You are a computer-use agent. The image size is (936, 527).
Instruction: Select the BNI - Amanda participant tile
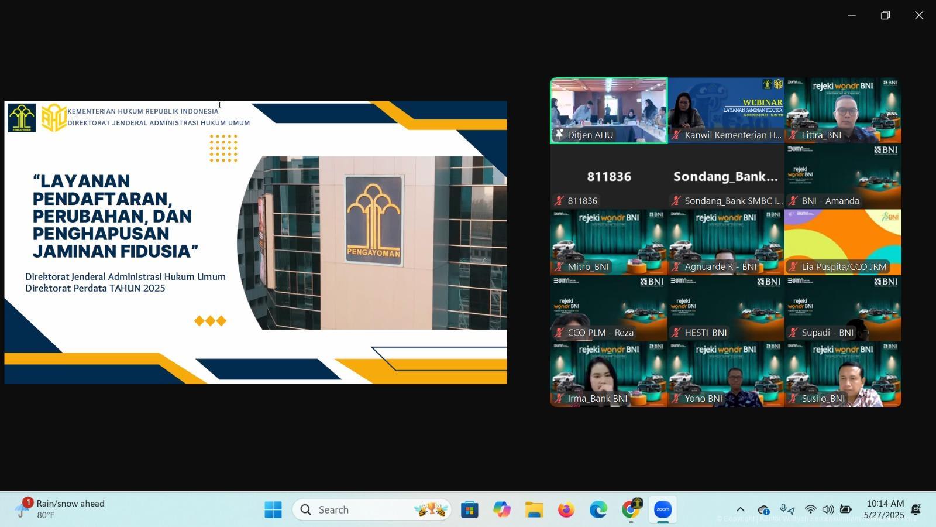[x=843, y=176]
